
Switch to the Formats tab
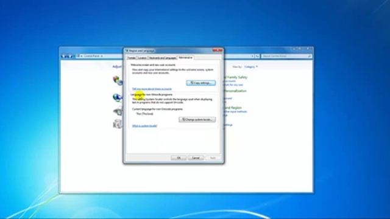[x=132, y=58]
